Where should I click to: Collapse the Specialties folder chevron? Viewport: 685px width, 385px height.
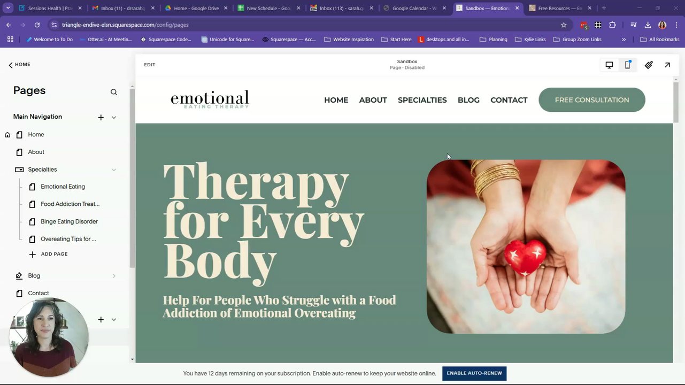pyautogui.click(x=114, y=170)
